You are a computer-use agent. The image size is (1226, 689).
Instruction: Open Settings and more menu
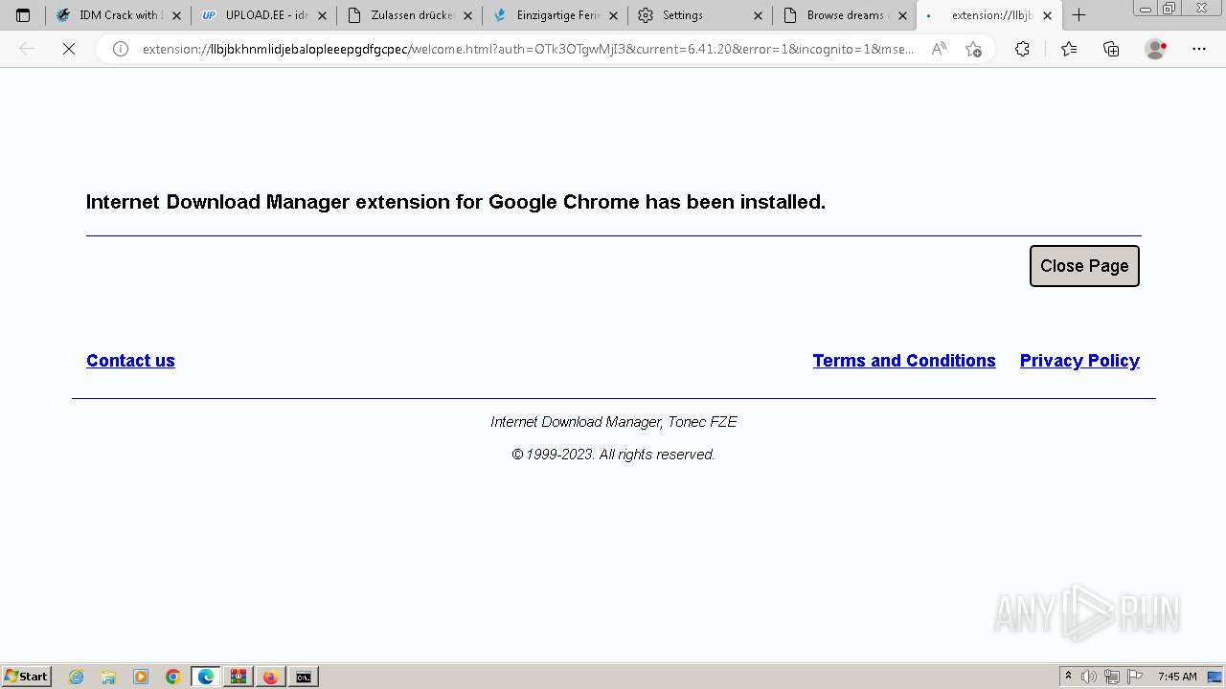point(1199,49)
